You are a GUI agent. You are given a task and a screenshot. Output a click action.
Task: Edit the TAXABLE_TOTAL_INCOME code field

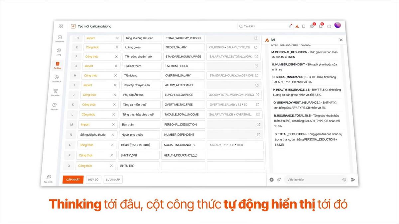click(184, 114)
